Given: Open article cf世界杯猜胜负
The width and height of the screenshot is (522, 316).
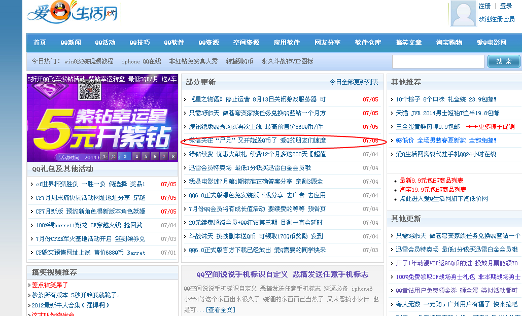Looking at the screenshot, I should 90,184.
